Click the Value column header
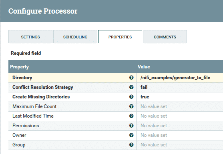Image resolution: width=223 pixels, height=154 pixels. pos(144,67)
